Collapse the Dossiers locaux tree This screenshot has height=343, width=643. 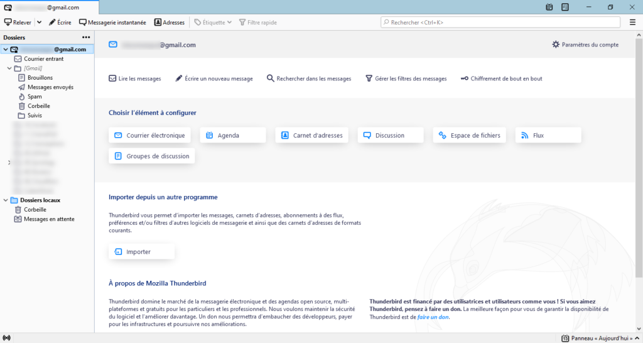point(5,200)
